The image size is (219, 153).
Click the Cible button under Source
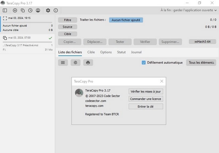[68, 34]
